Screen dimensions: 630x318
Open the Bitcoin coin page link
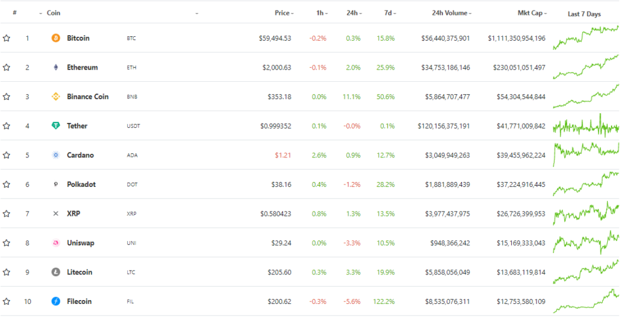tap(78, 38)
